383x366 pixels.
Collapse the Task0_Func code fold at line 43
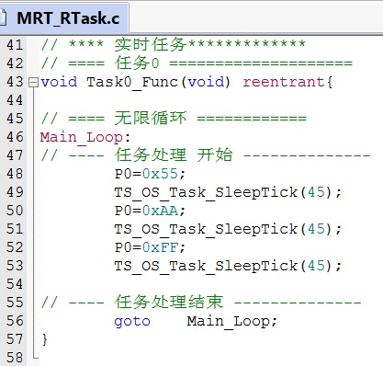point(33,83)
